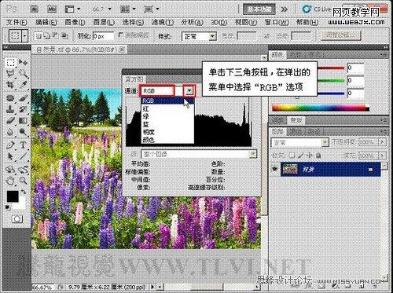
Task: Choose RGB in the channel list
Action: [167, 101]
